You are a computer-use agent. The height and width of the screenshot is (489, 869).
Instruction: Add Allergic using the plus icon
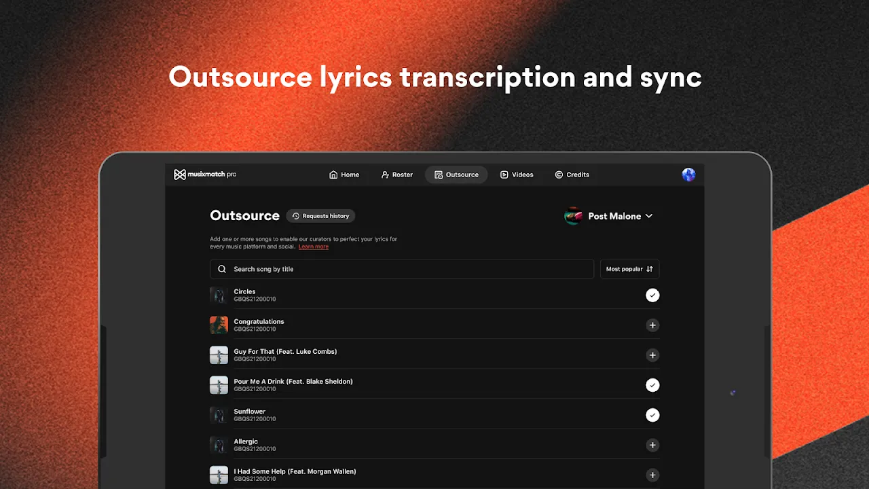tap(652, 445)
